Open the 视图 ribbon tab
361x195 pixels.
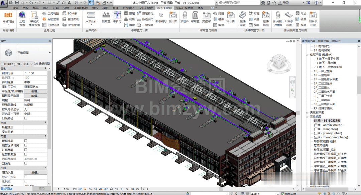pyautogui.click(x=105, y=8)
